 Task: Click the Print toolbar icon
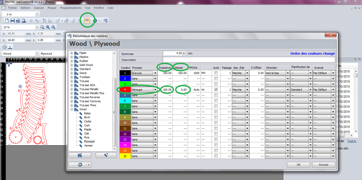(23, 21)
